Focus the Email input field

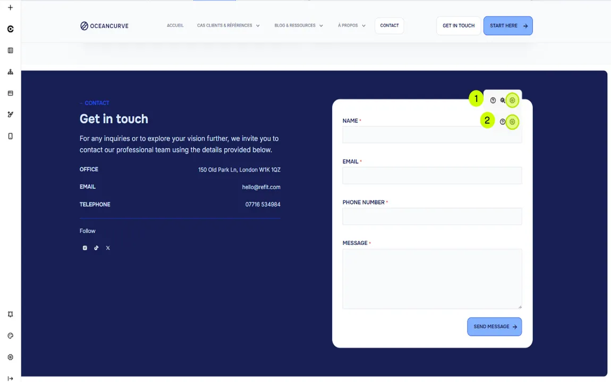click(x=432, y=175)
